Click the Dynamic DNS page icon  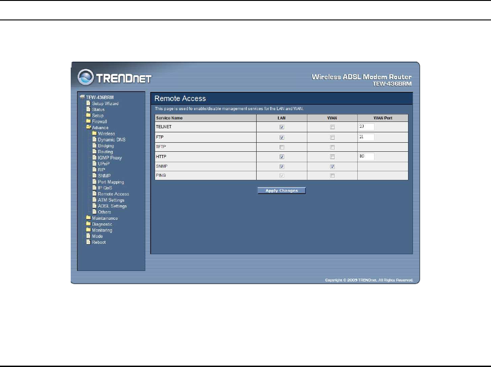click(x=95, y=139)
